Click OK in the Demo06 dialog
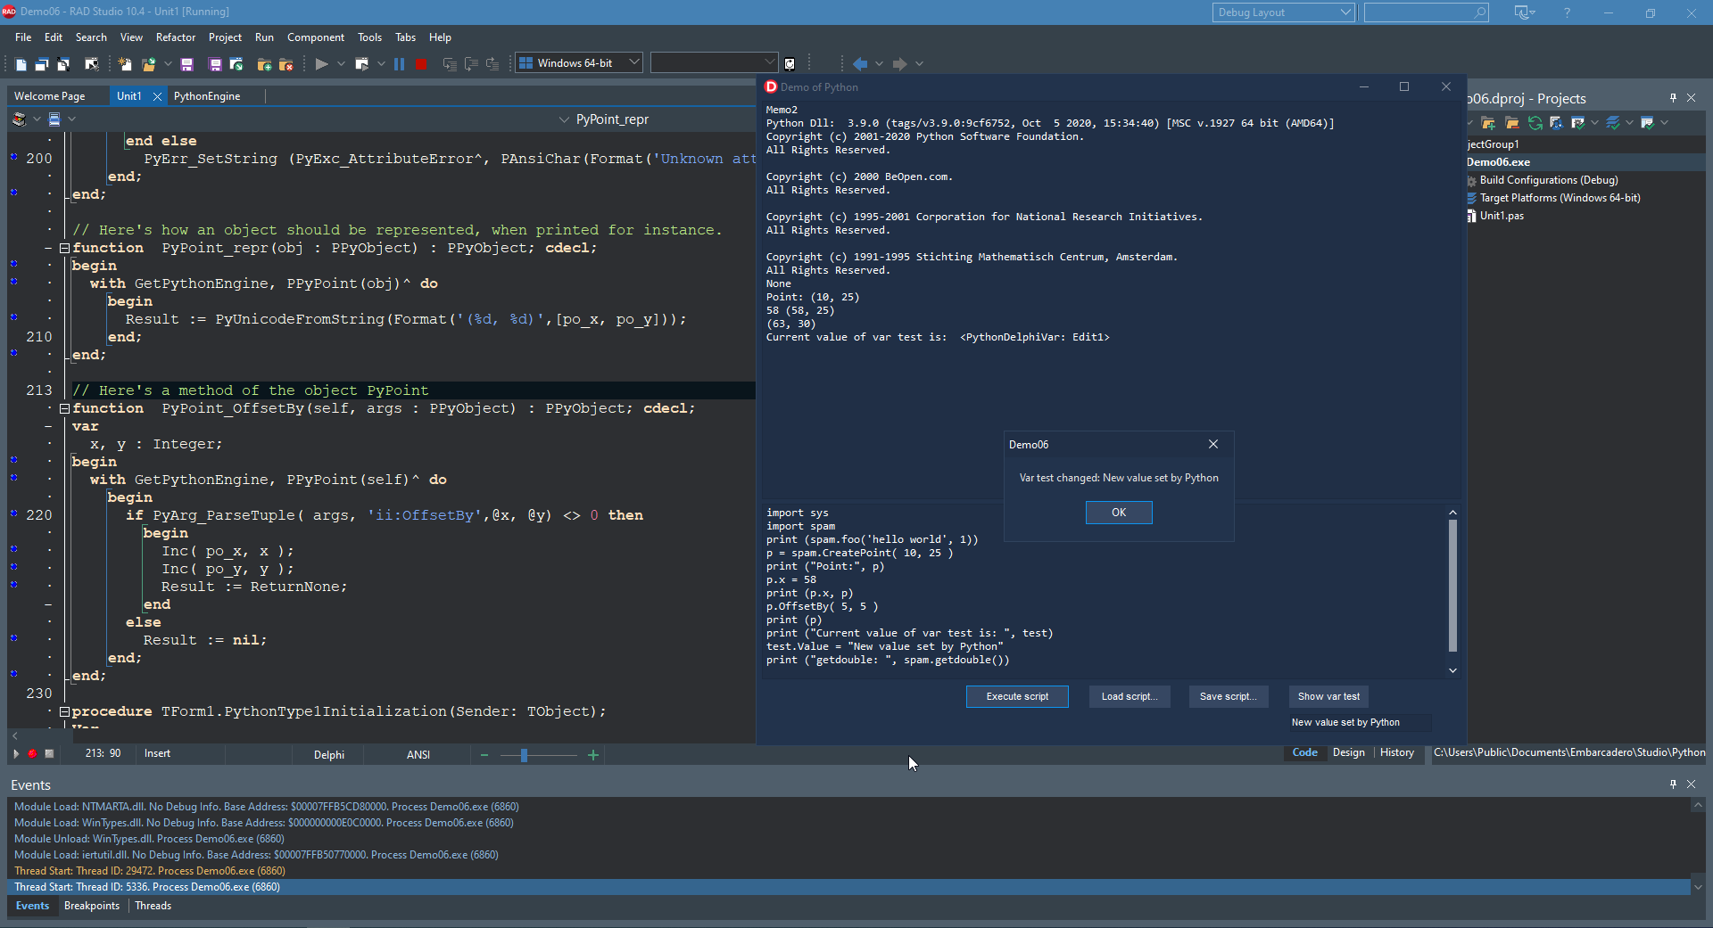 point(1119,513)
